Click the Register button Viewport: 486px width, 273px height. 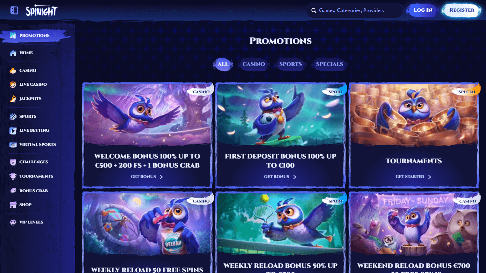(461, 10)
